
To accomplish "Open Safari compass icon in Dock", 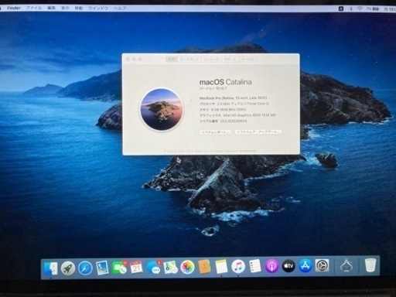I will [x=85, y=268].
